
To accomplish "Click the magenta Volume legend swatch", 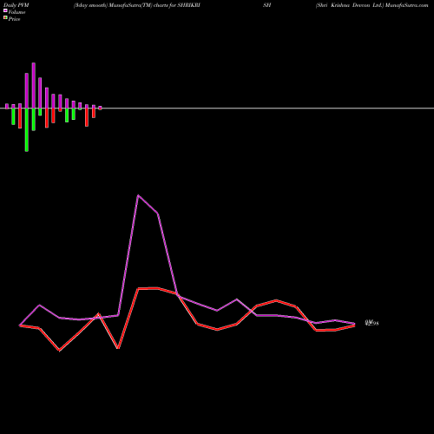I will click(x=5, y=10).
